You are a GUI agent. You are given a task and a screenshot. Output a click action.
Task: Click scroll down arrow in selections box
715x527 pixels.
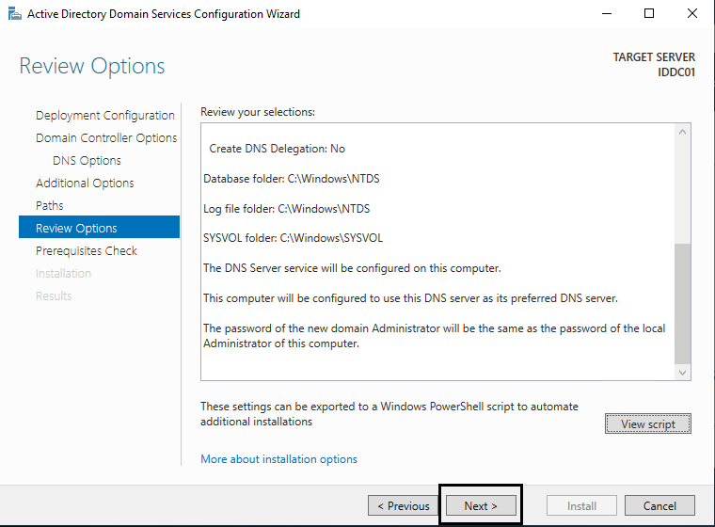(x=682, y=373)
